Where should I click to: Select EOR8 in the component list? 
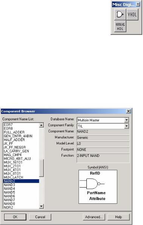[21, 129]
